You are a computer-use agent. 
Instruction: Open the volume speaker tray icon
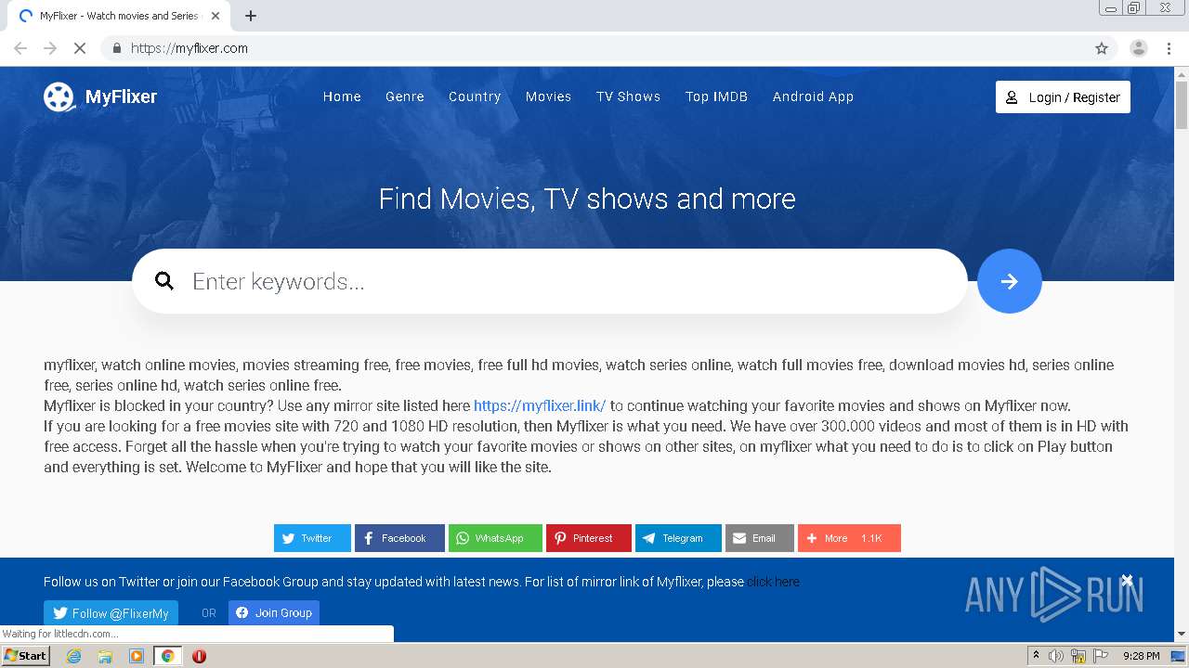1056,656
